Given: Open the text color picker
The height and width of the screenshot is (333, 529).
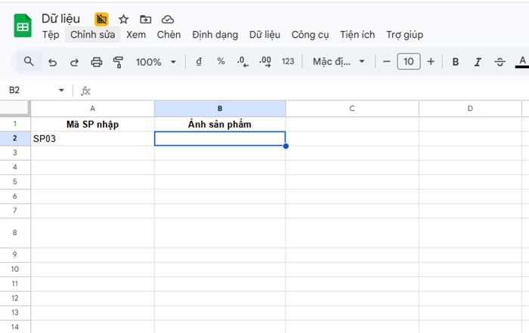Looking at the screenshot, I should coord(521,62).
